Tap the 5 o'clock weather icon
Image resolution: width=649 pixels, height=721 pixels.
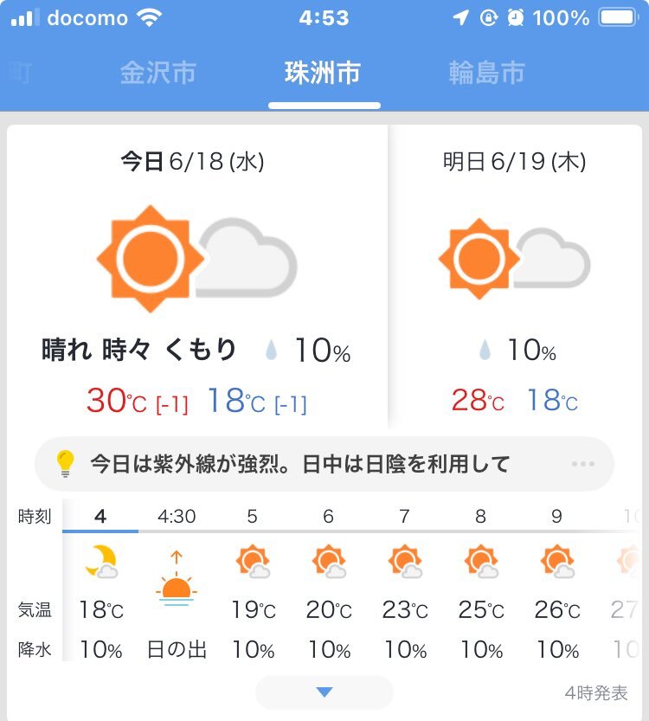click(x=253, y=562)
